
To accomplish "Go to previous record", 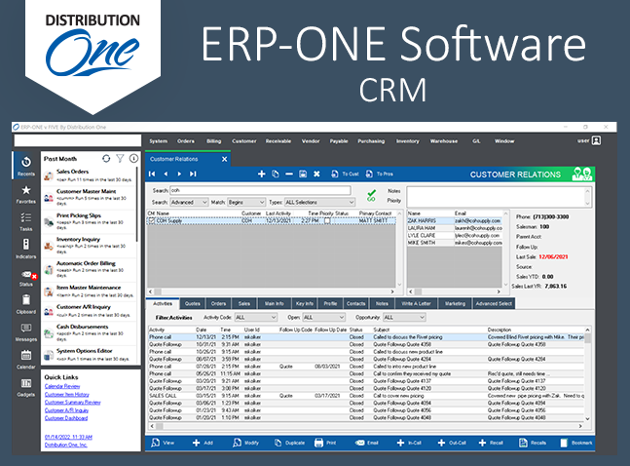I will (166, 174).
